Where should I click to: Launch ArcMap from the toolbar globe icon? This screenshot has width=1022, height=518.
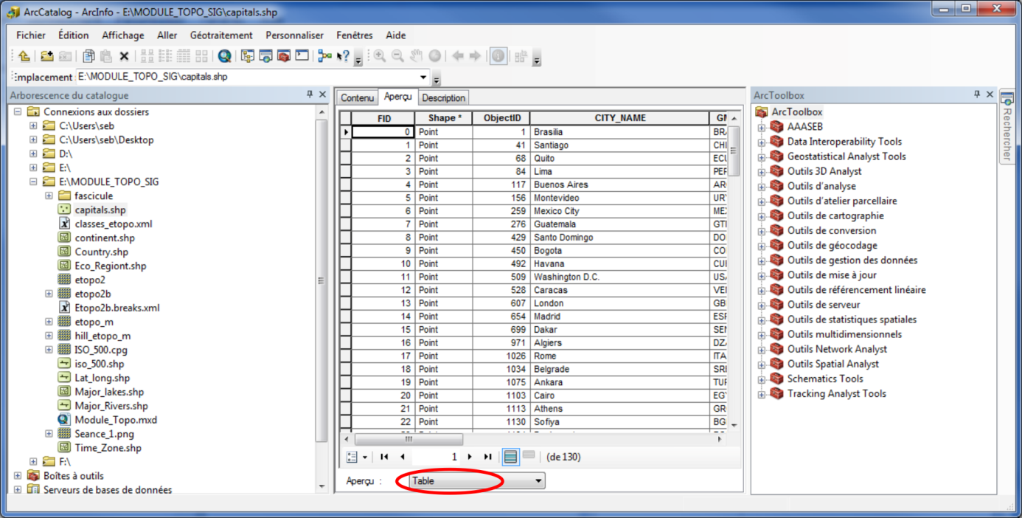click(225, 56)
